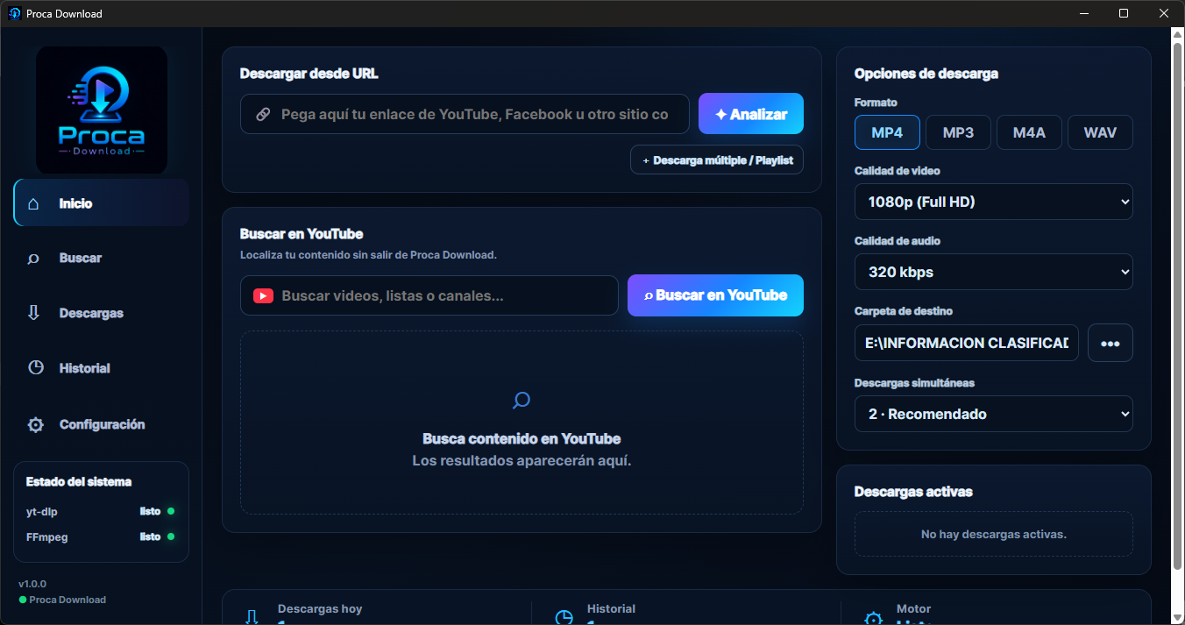1185x625 pixels.
Task: Click the Carpeta de destino path field
Action: click(967, 343)
